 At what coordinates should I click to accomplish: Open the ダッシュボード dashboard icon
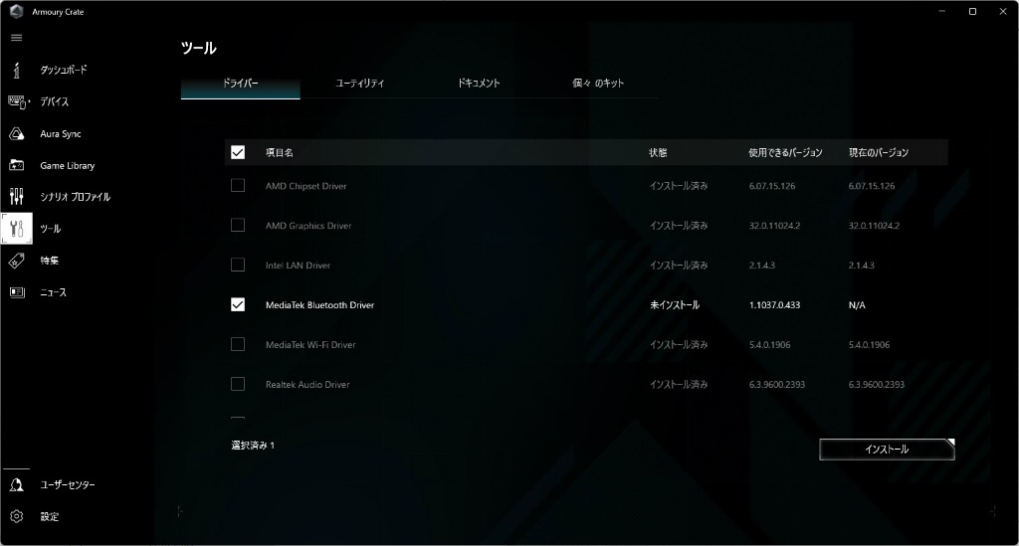coord(16,70)
